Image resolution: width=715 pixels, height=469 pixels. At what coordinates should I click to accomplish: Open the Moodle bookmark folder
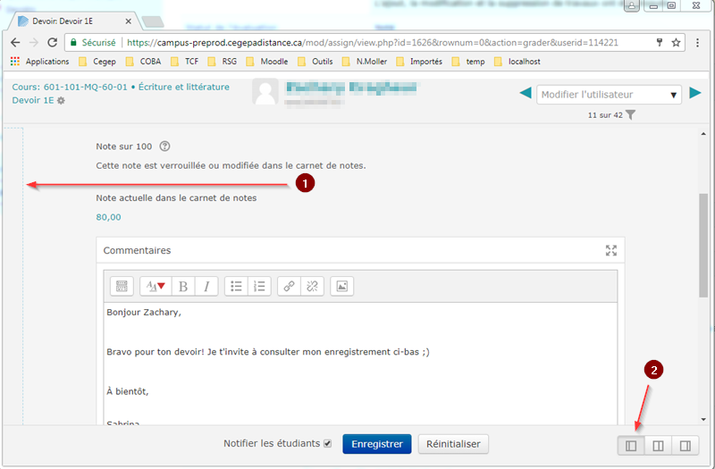click(266, 62)
